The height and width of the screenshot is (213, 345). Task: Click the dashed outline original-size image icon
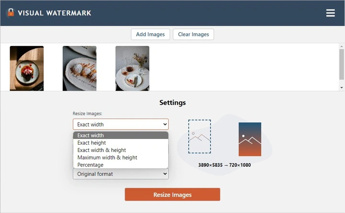point(199,137)
